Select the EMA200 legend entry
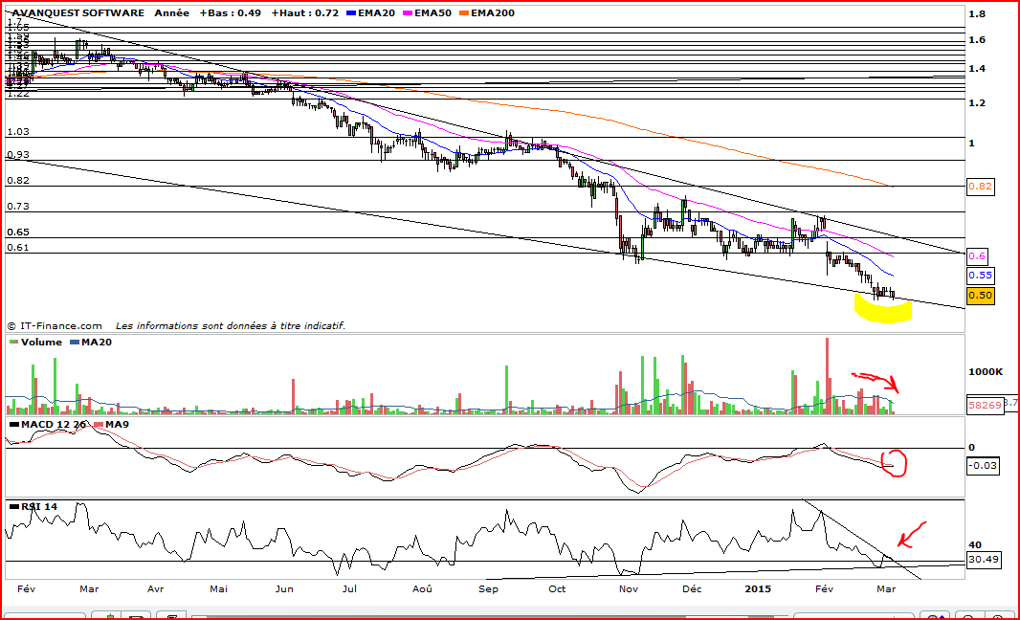1020x620 pixels. (x=487, y=13)
